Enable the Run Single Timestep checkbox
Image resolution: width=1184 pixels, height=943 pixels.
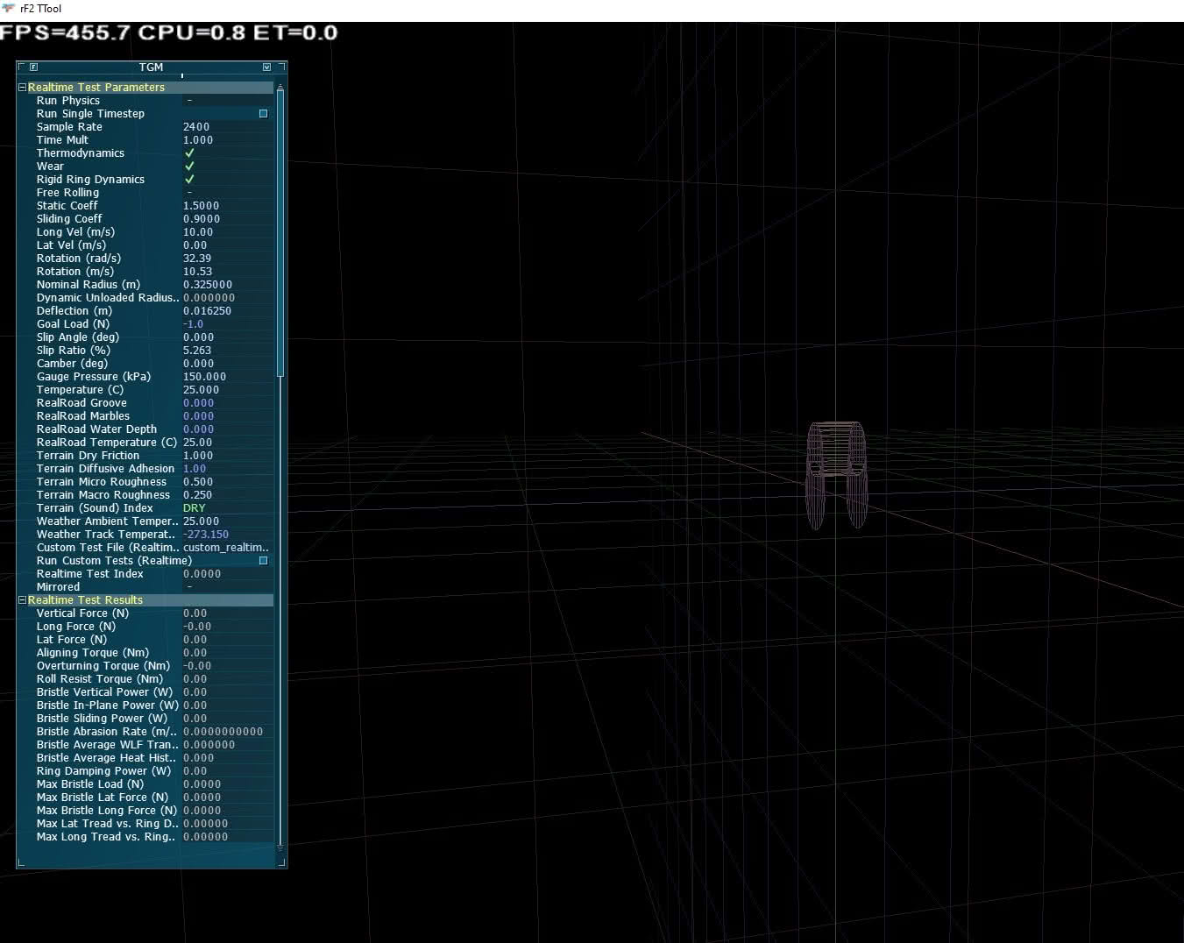[x=262, y=113]
